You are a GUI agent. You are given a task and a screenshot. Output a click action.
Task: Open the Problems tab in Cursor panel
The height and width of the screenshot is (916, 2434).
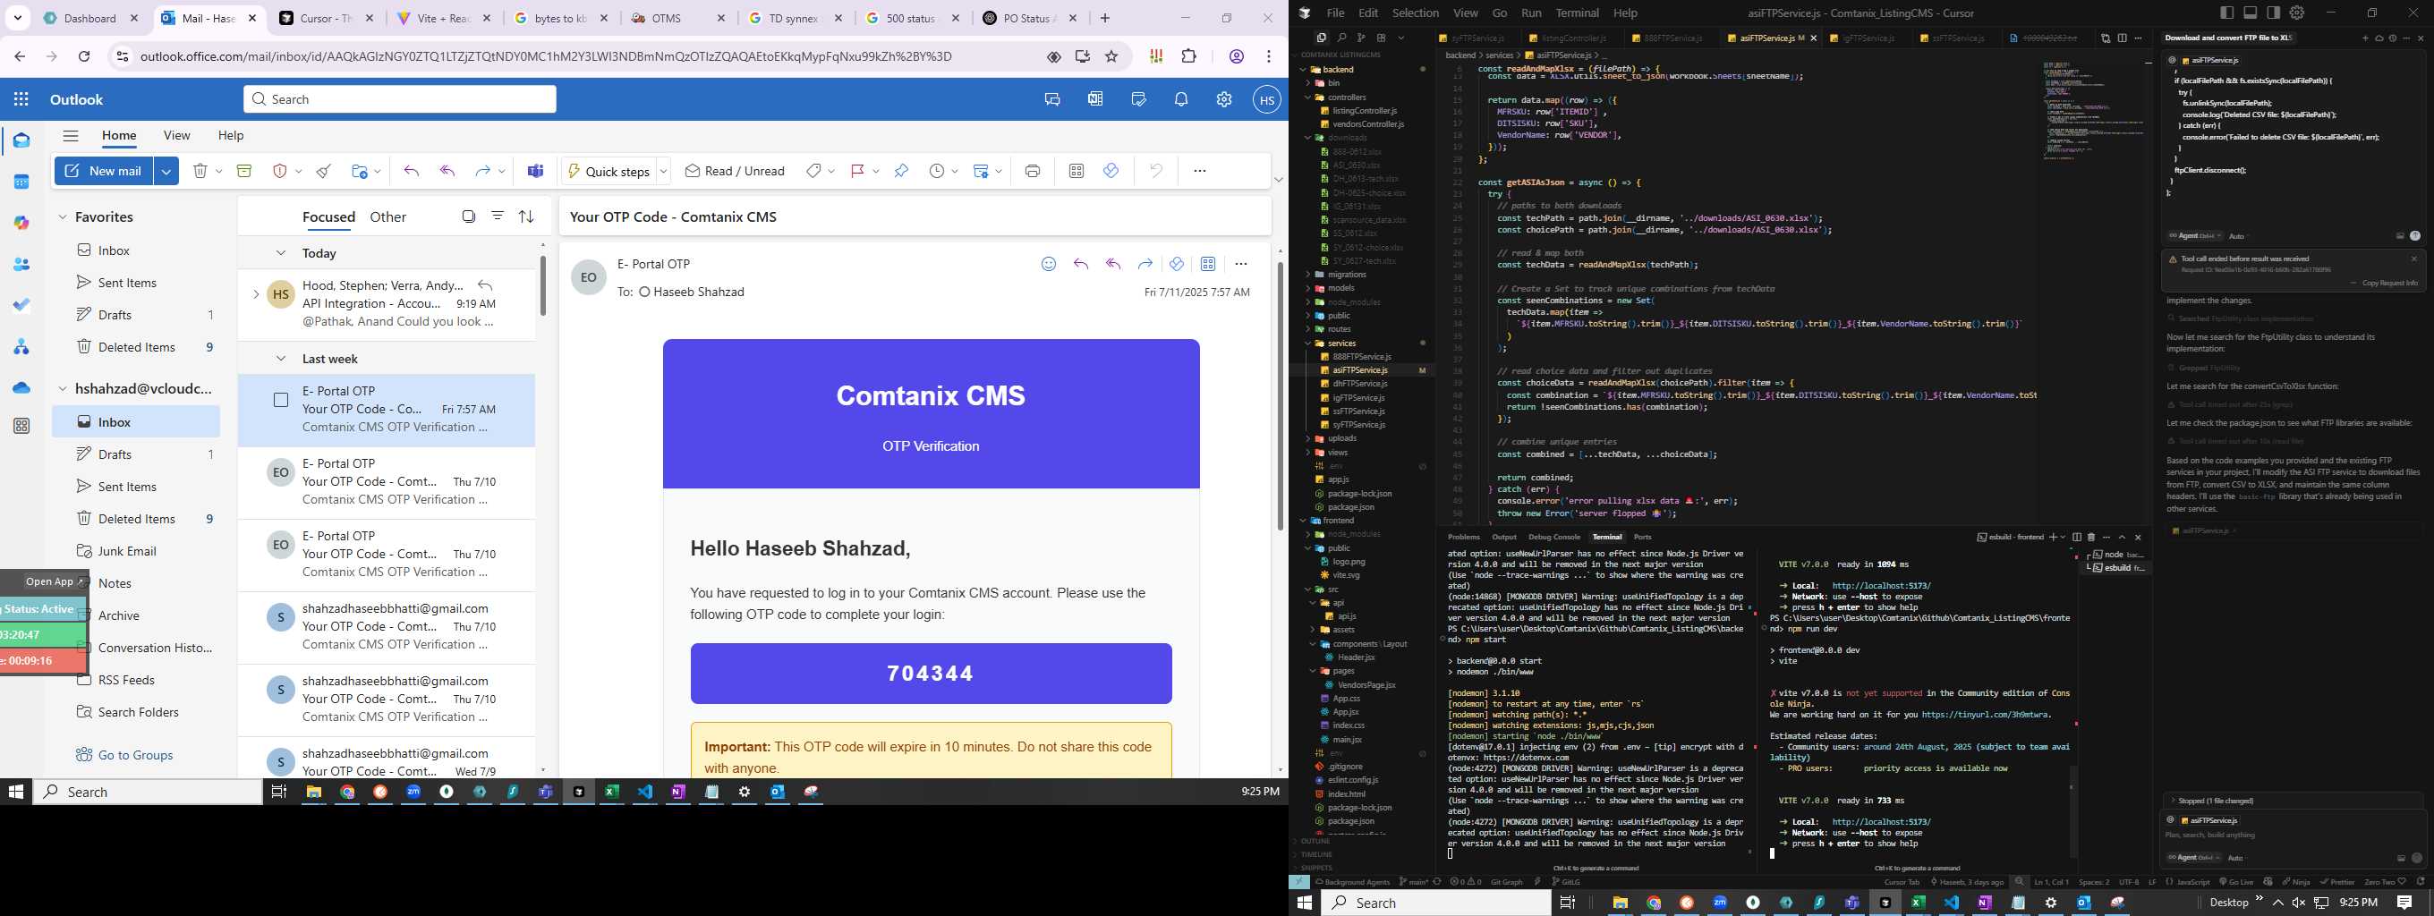tap(1464, 538)
